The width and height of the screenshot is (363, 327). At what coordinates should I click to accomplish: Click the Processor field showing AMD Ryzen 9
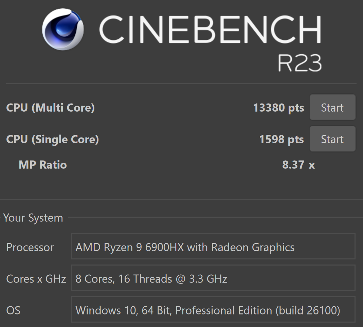tap(213, 247)
